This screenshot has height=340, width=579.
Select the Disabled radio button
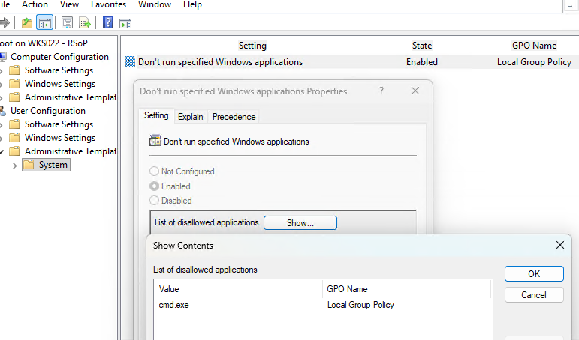[155, 201]
